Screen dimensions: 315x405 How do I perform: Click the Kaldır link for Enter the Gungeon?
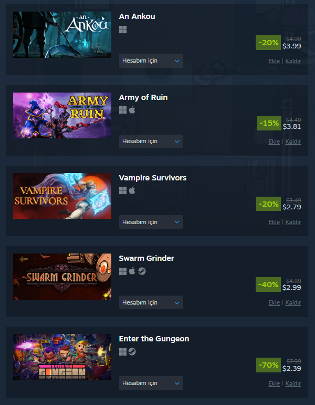[293, 383]
